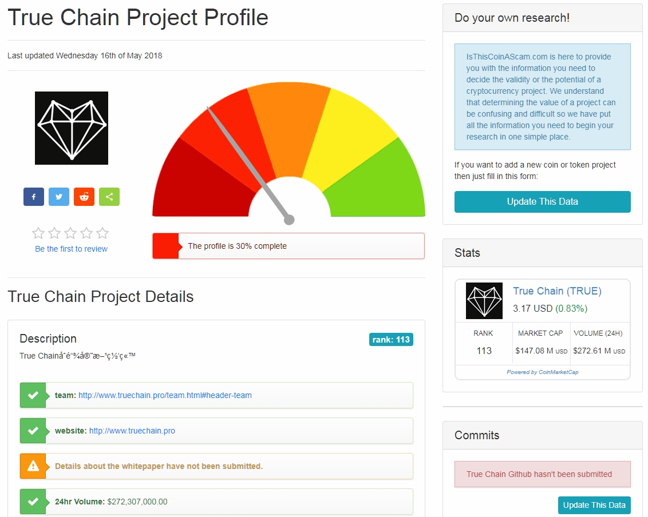Click the True Chain logo in Stats widget
Image resolution: width=648 pixels, height=517 pixels.
click(x=484, y=301)
